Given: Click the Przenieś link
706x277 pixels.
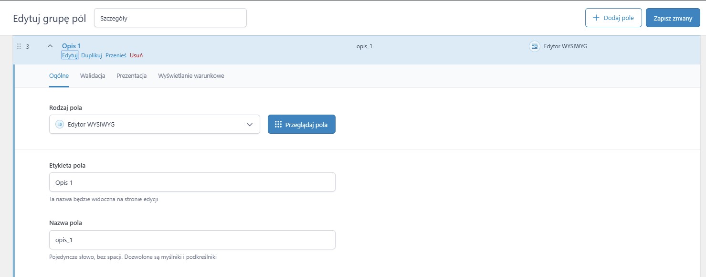Looking at the screenshot, I should 116,55.
